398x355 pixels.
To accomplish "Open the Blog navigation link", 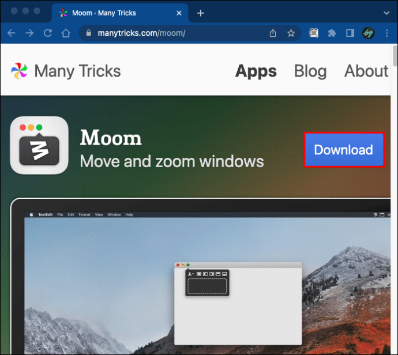I will [310, 71].
